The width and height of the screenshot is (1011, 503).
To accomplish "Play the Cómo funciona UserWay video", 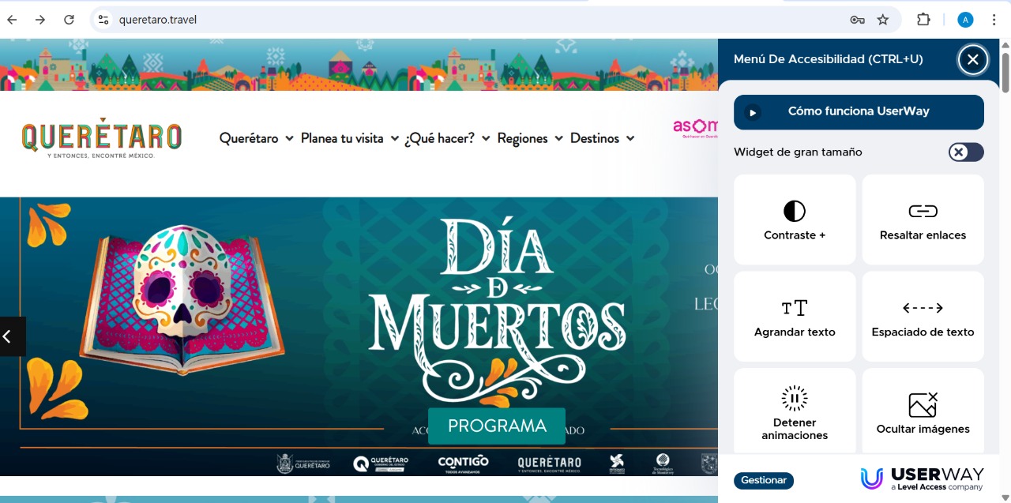I will click(x=859, y=111).
